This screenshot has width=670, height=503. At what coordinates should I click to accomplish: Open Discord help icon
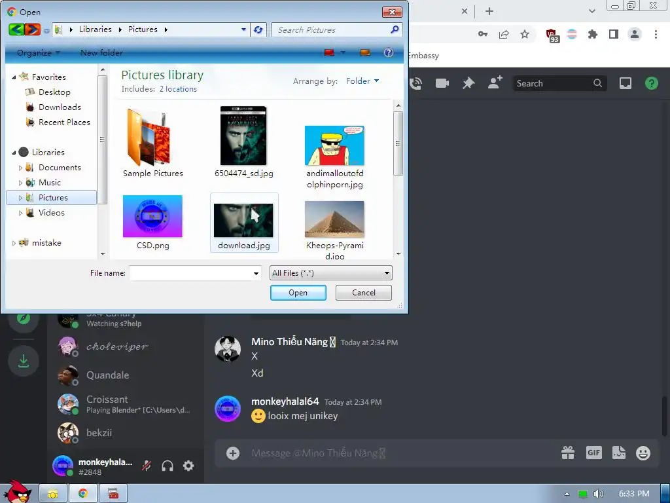pyautogui.click(x=651, y=83)
